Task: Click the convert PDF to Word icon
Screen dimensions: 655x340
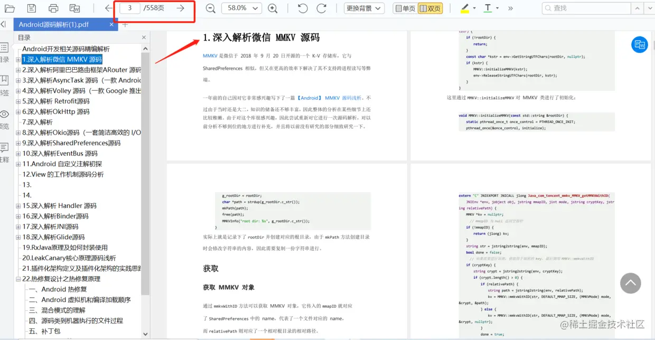Action: tap(75, 8)
